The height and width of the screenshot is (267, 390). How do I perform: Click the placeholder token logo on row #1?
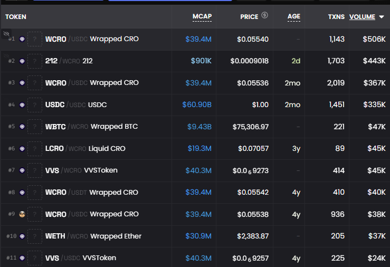[x=35, y=39]
